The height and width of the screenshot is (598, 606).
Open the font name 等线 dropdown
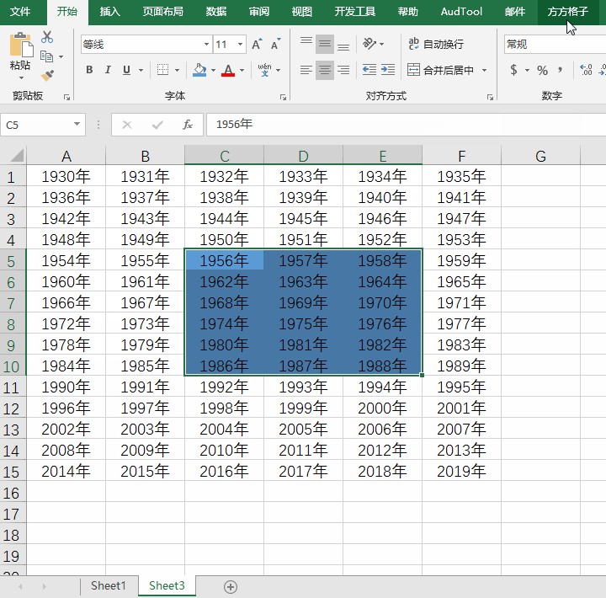coord(206,45)
